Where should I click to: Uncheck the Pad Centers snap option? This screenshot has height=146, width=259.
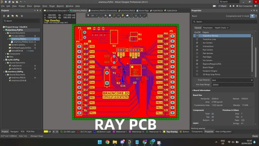tap(197, 50)
